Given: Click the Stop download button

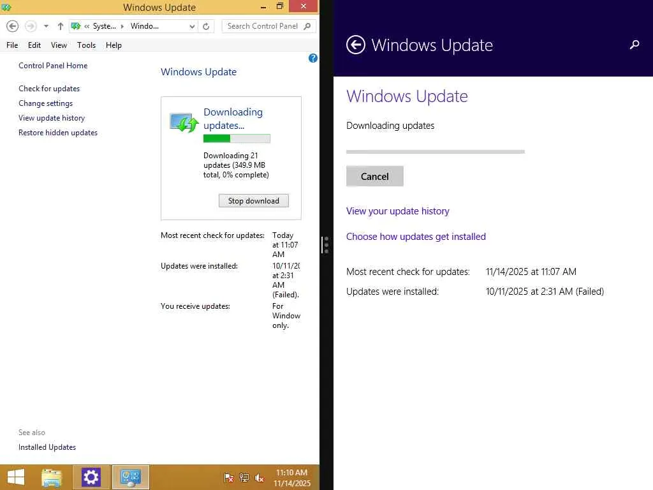Looking at the screenshot, I should click(x=254, y=201).
